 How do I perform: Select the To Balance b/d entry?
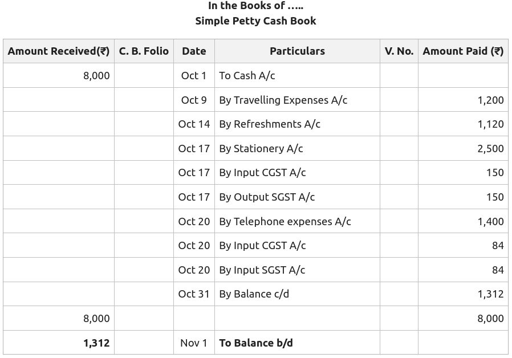(x=256, y=343)
